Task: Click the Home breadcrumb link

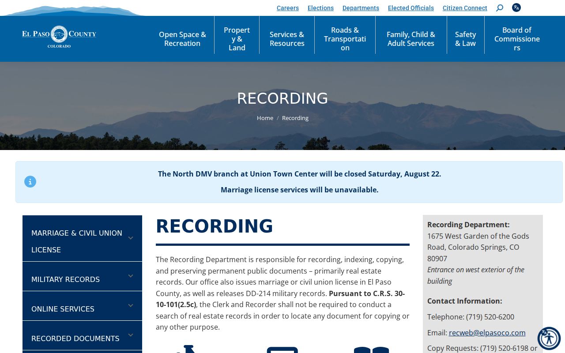Action: (265, 118)
